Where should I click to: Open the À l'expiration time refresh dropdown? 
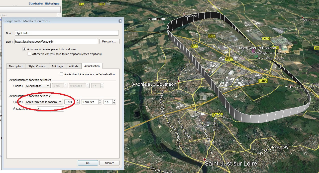(38, 86)
